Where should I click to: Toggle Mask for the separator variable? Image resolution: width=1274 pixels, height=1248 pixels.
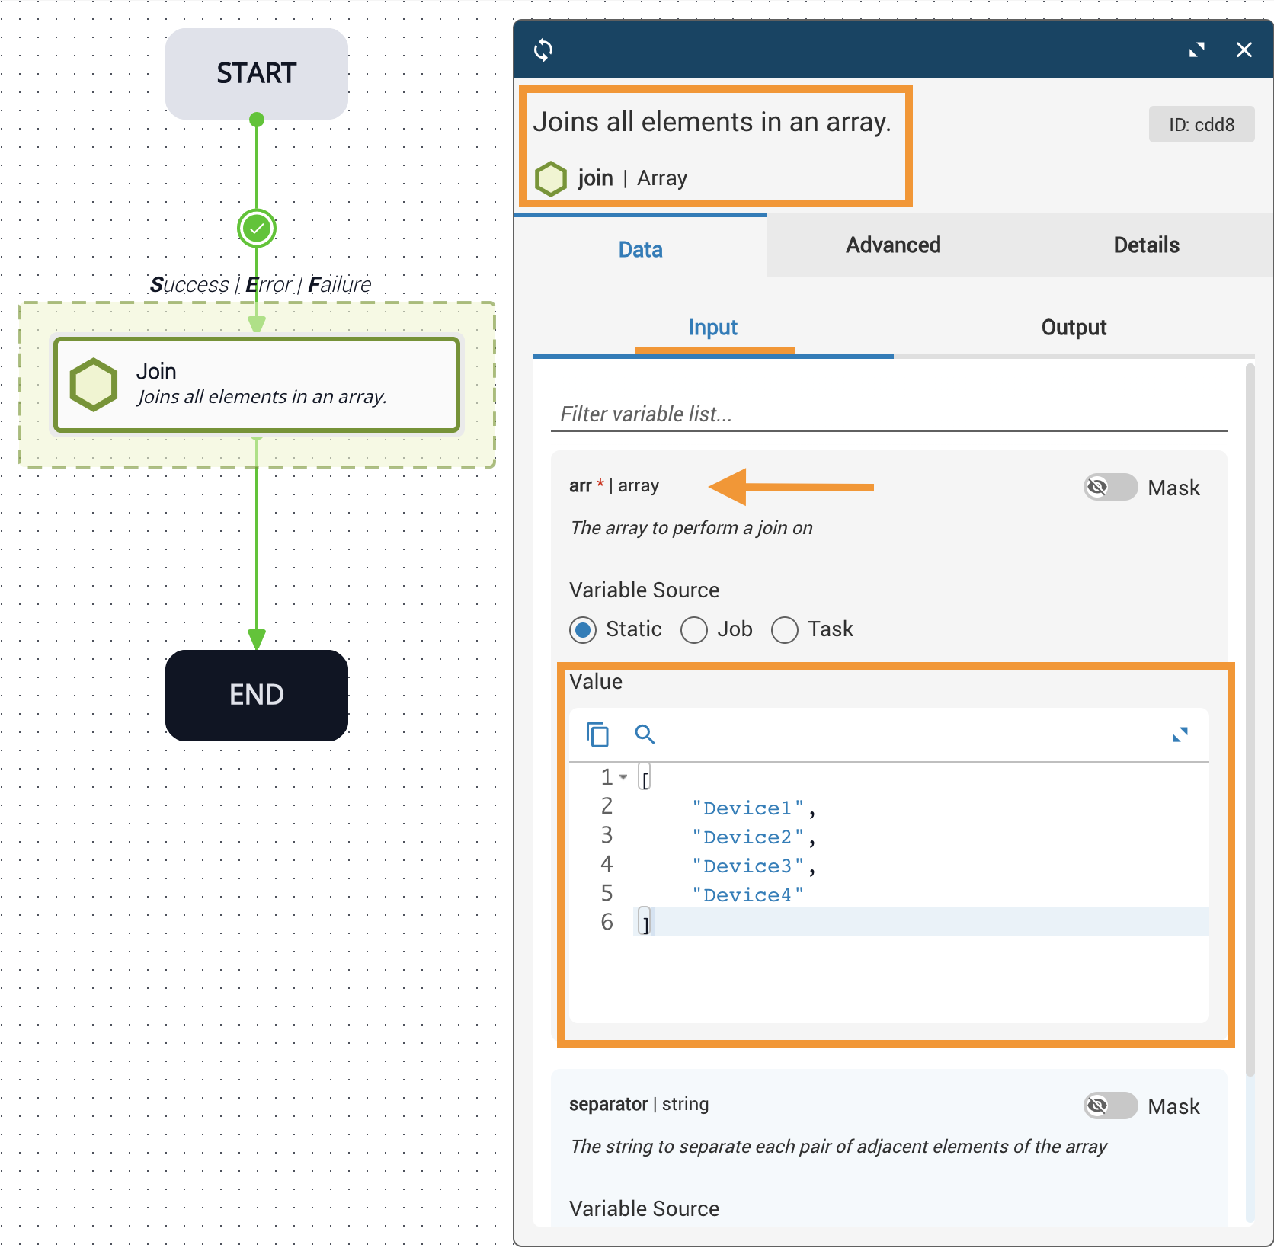[1110, 1106]
